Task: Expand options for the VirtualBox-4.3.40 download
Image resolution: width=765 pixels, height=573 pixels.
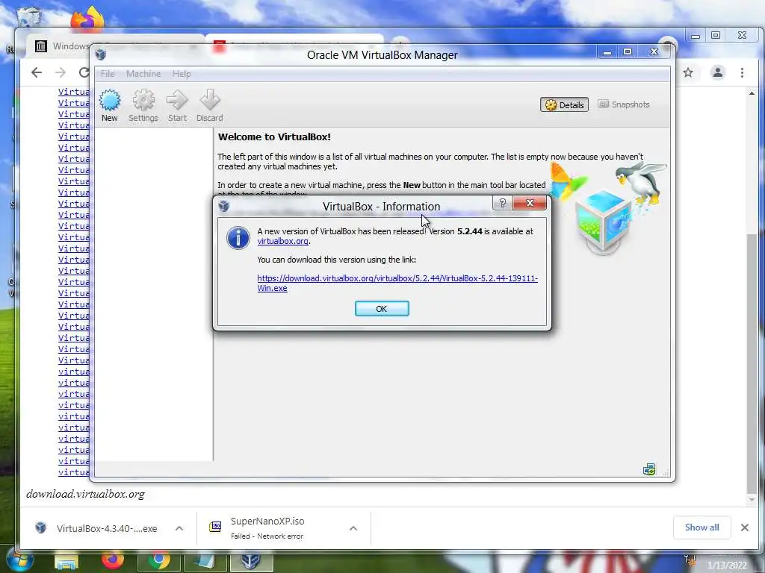Action: [179, 528]
